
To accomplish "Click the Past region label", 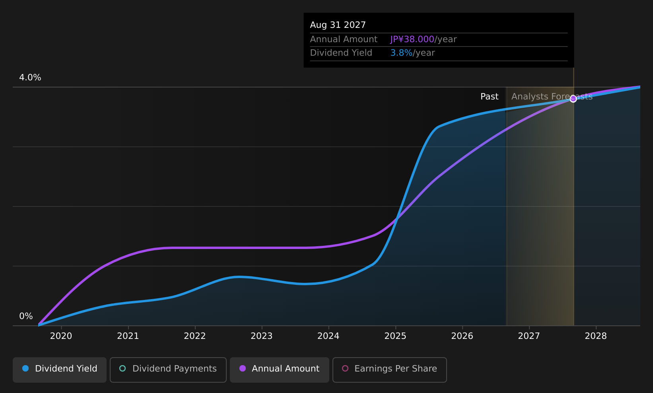I will 489,97.
